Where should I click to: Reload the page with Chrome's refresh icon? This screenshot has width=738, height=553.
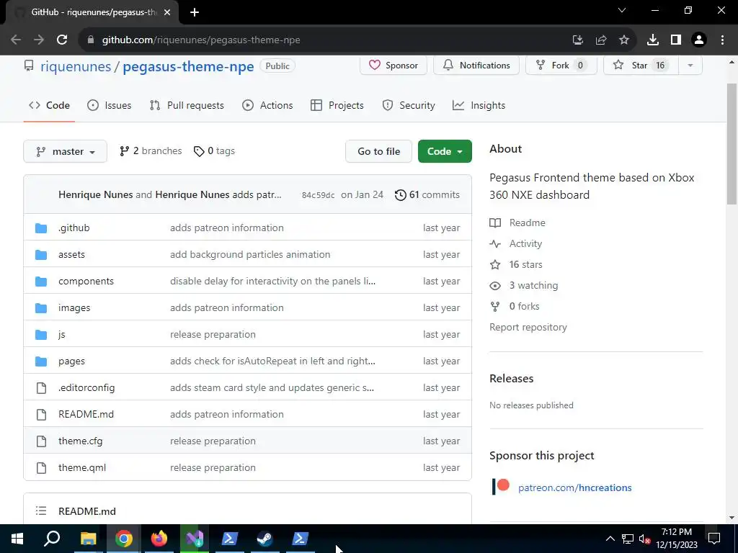[x=62, y=40]
